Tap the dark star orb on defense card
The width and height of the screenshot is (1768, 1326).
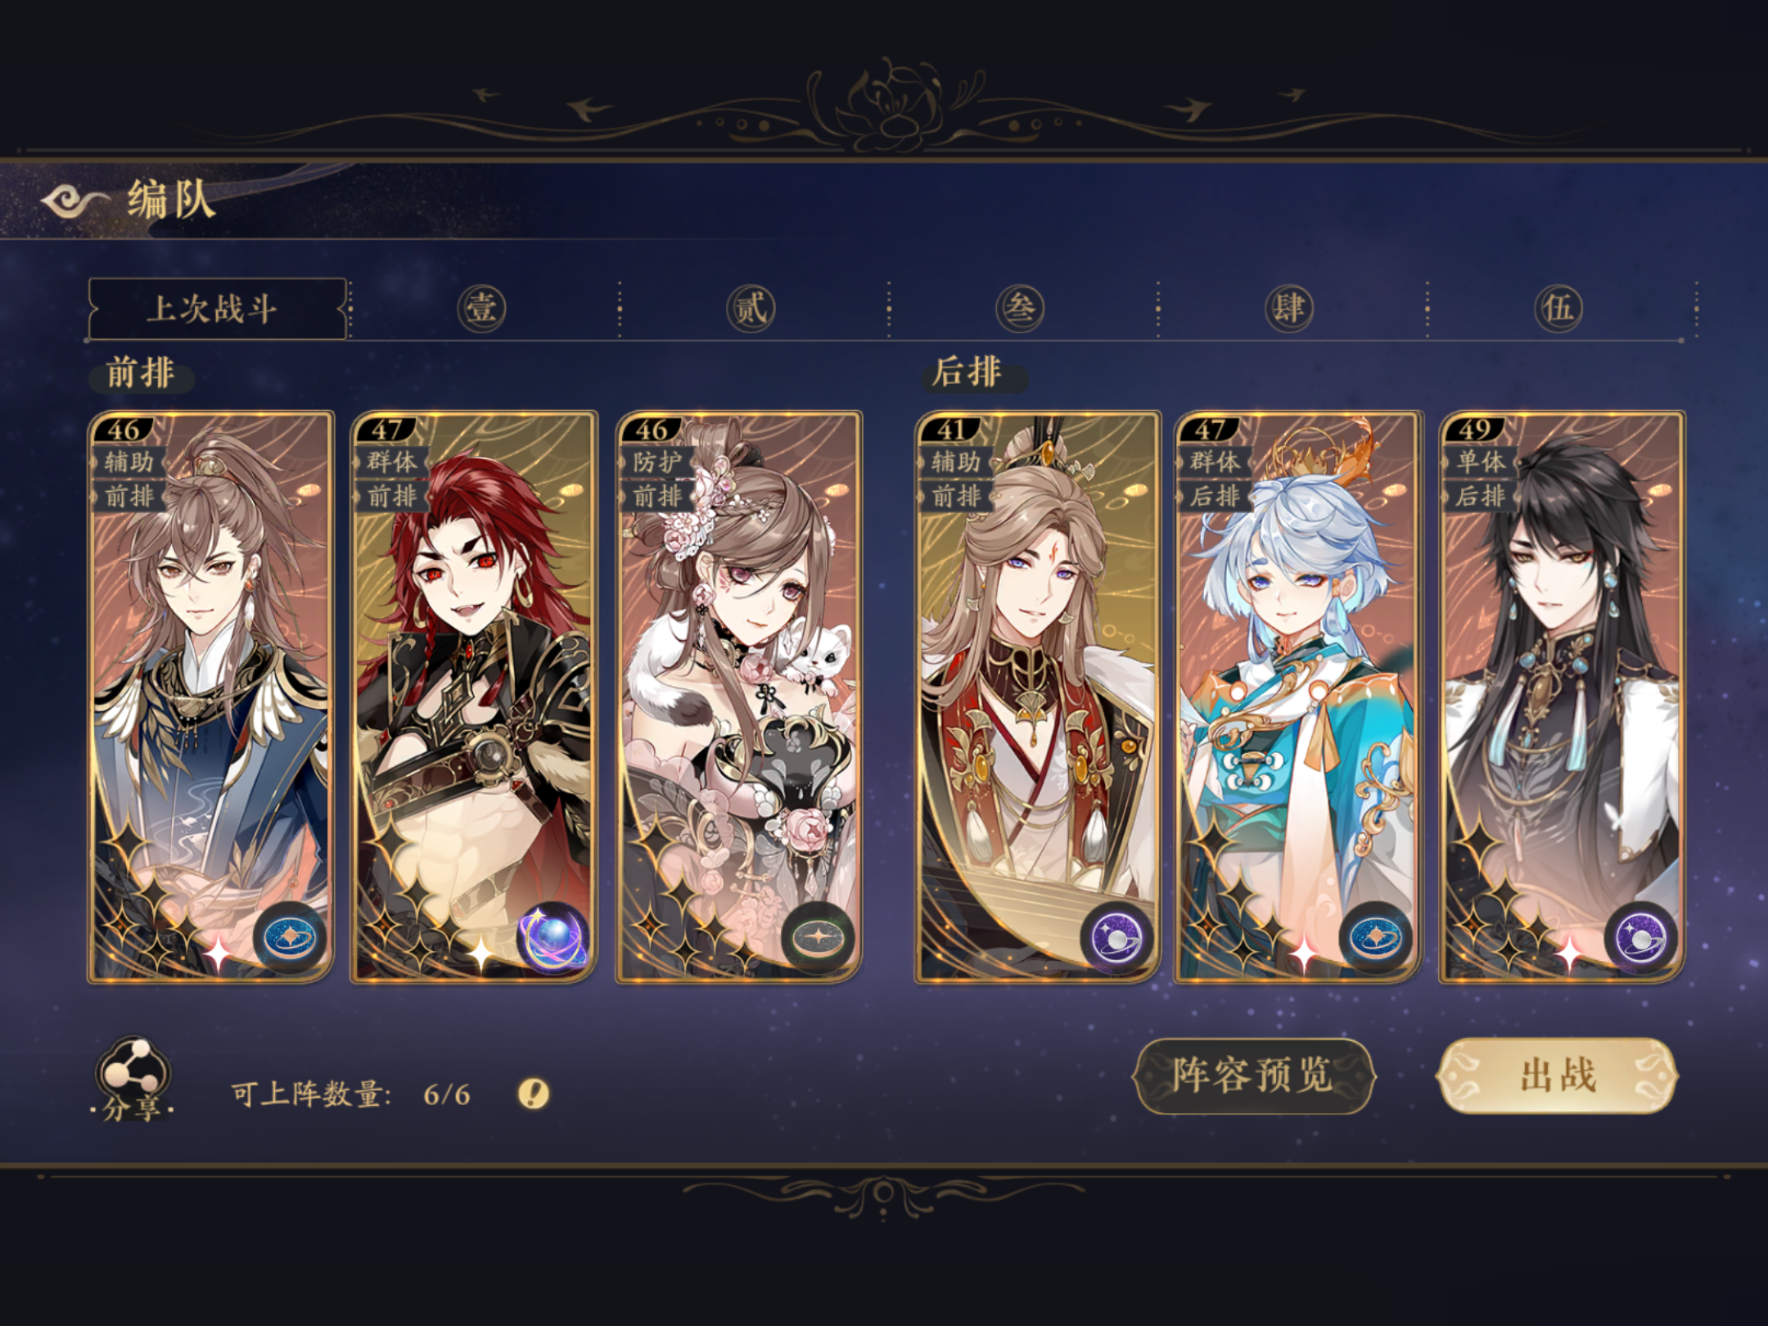point(817,938)
